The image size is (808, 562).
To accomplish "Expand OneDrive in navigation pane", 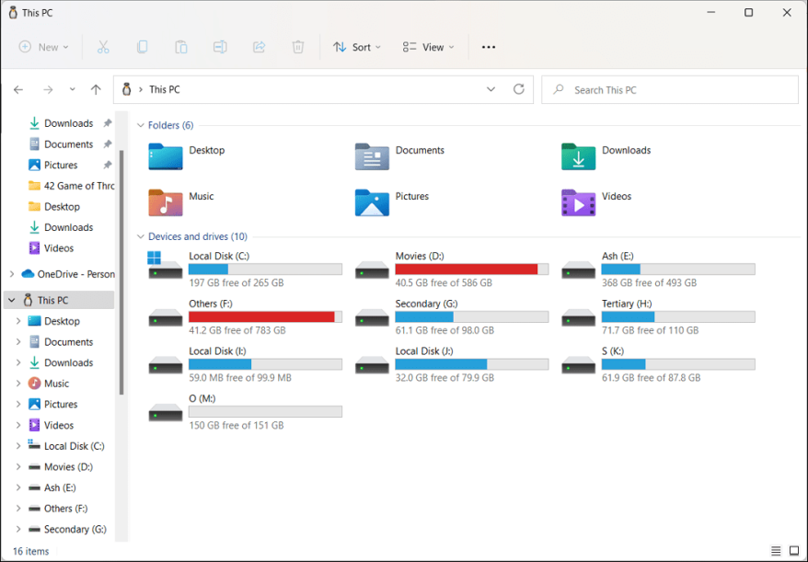I will [x=12, y=274].
